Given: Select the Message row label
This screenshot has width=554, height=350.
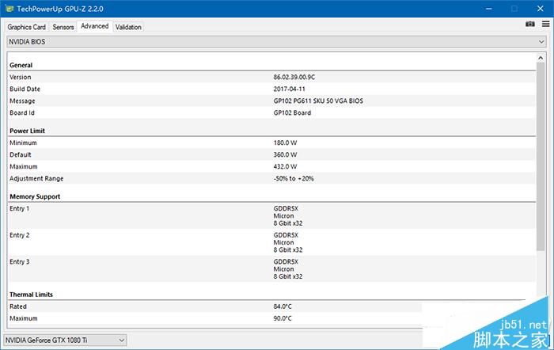Looking at the screenshot, I should click(x=22, y=101).
